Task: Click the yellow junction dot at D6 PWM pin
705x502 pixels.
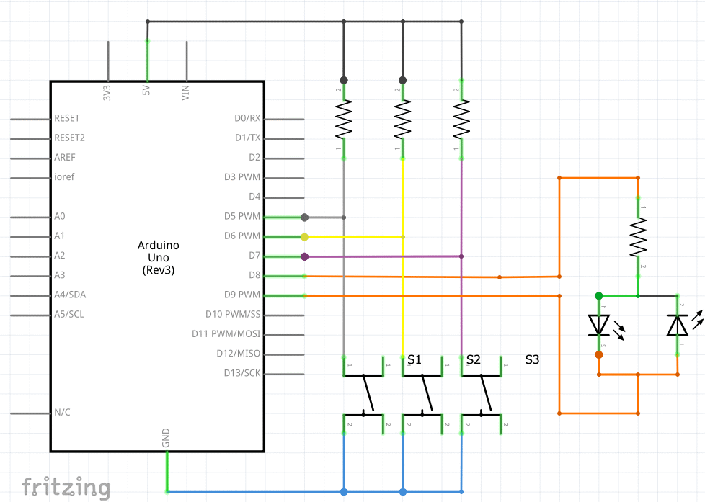Action: [x=304, y=237]
